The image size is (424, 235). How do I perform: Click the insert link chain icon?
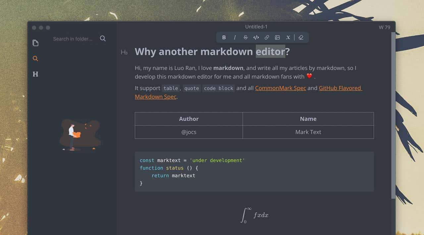[x=267, y=37]
